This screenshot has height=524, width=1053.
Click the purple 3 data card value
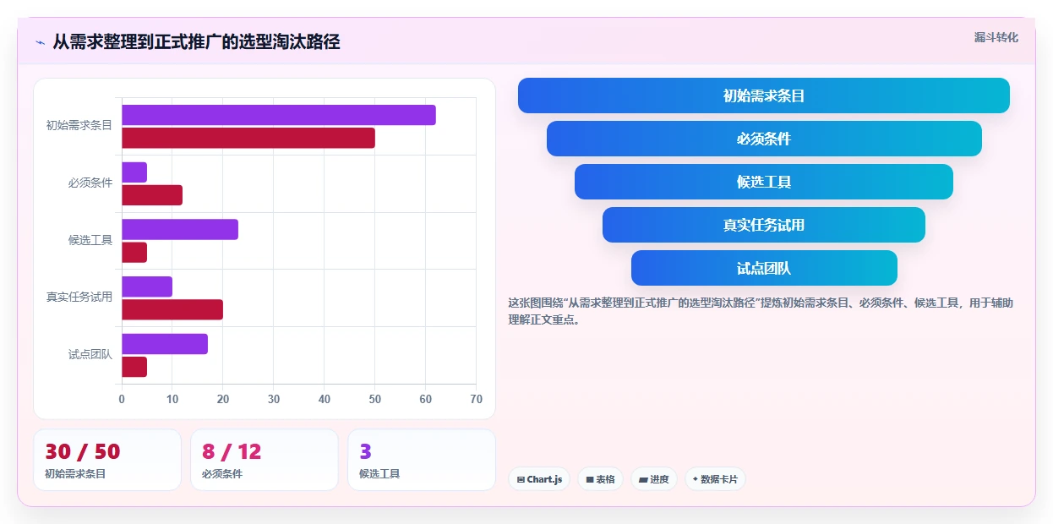point(366,451)
